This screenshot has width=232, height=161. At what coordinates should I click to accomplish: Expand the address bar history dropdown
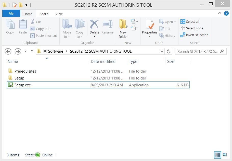pyautogui.click(x=162, y=51)
